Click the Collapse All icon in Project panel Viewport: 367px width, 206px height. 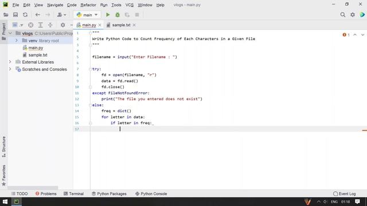[x=50, y=25]
